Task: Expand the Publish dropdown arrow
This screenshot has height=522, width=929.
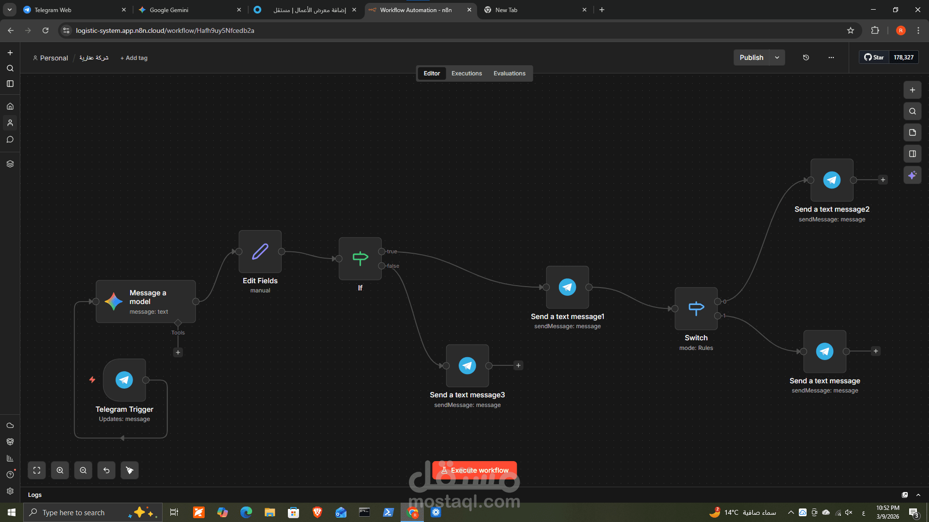Action: click(777, 58)
